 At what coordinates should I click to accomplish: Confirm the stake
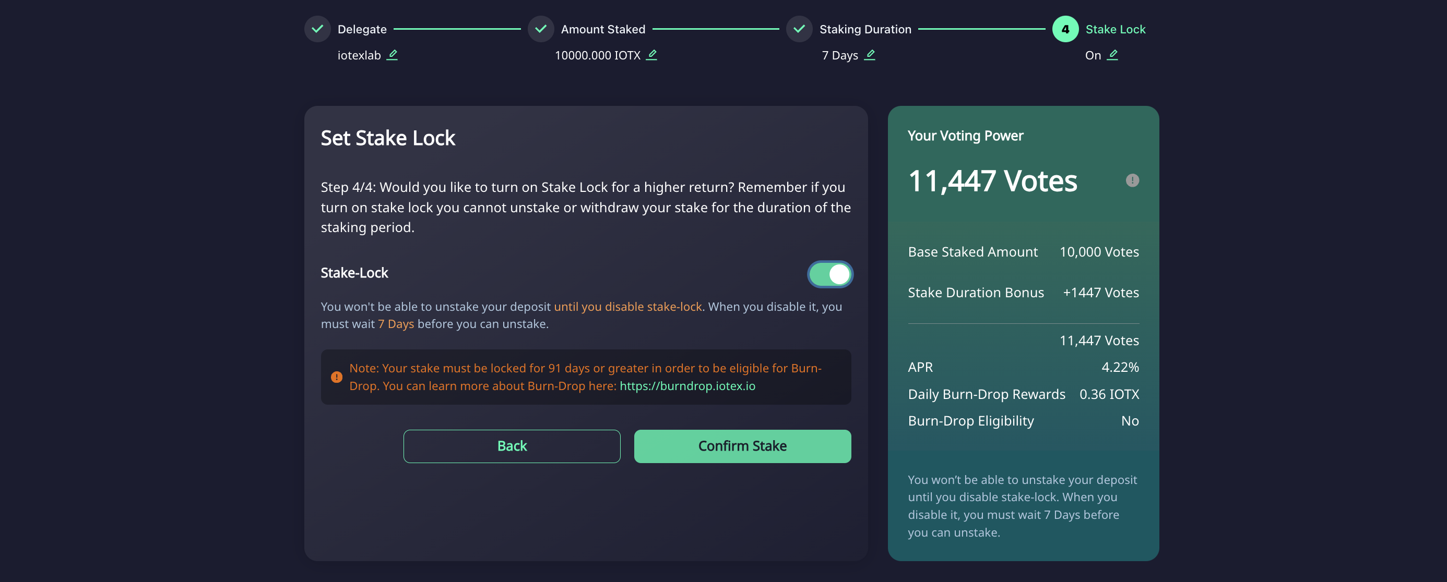742,446
